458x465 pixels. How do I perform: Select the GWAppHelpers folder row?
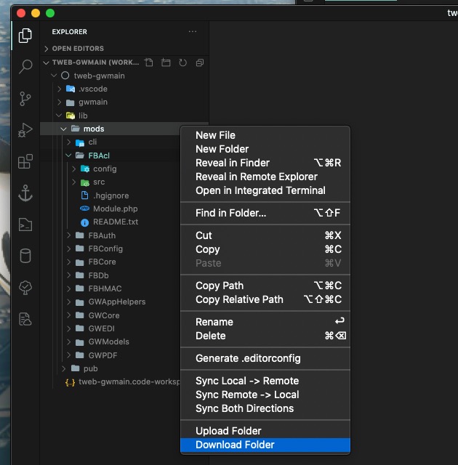coord(111,302)
